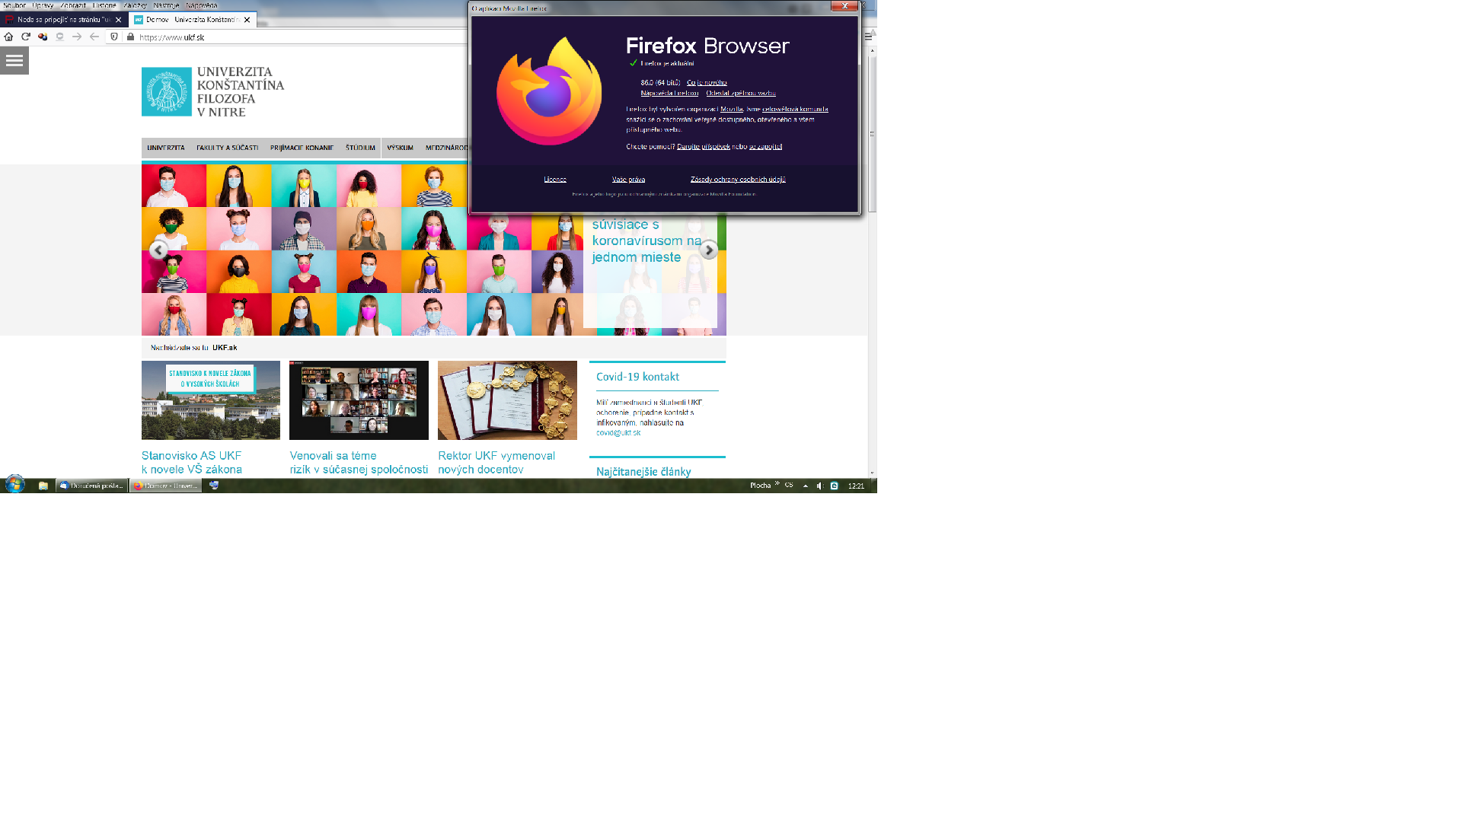The width and height of the screenshot is (1462, 822).
Task: Open the grey hamburger side menu
Action: tap(14, 61)
